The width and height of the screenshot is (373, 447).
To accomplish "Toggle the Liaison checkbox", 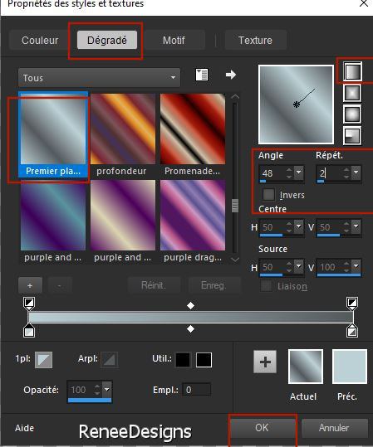I will click(266, 286).
